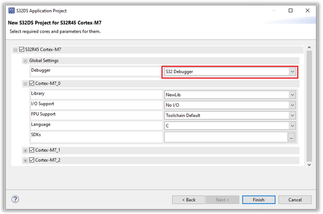Select the SDKs label text

(x=36, y=135)
